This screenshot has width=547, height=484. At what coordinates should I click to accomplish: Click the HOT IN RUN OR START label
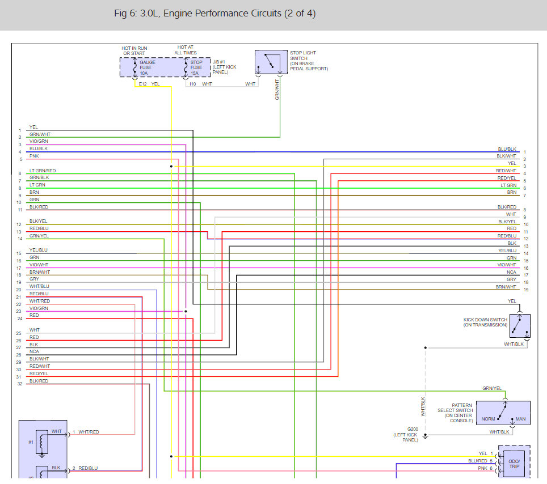[134, 51]
